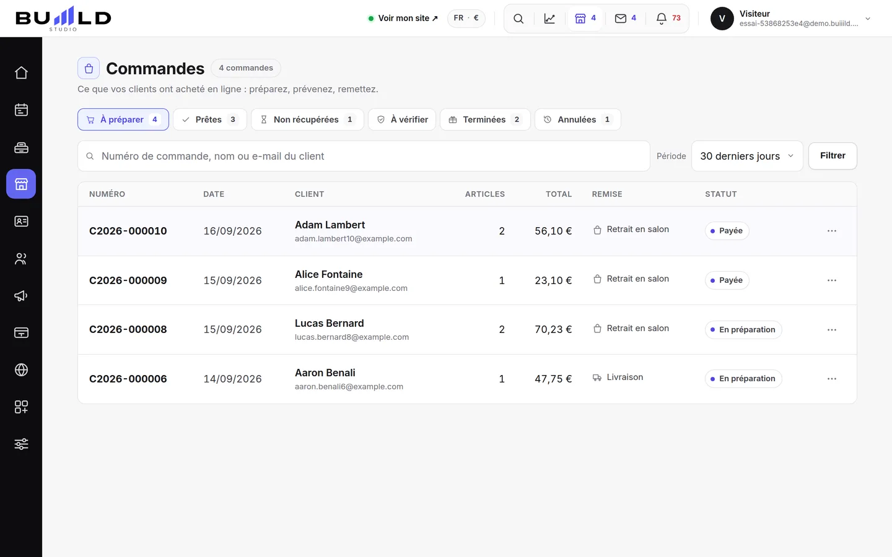Open the calendar icon in sidebar
The height and width of the screenshot is (557, 892).
point(21,110)
